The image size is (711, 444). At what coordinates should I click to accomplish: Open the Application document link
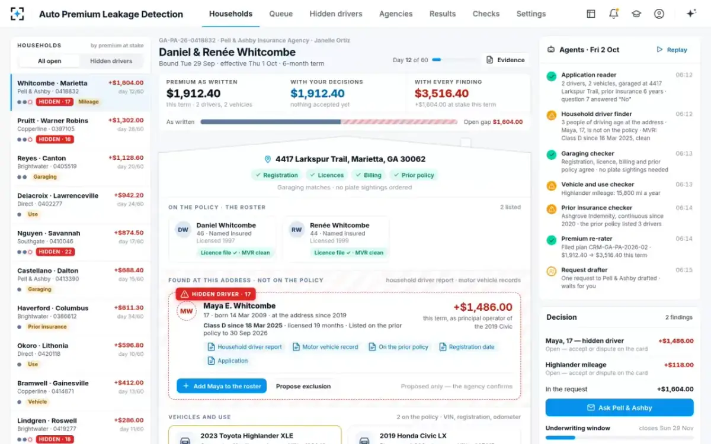click(x=228, y=361)
